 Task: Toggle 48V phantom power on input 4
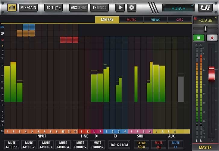pyautogui.click(x=26, y=27)
